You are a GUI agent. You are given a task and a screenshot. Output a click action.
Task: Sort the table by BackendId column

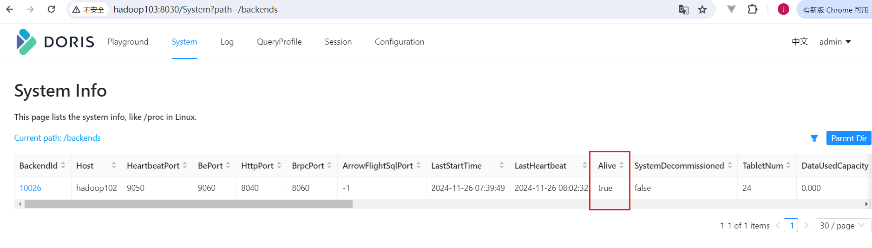[63, 165]
